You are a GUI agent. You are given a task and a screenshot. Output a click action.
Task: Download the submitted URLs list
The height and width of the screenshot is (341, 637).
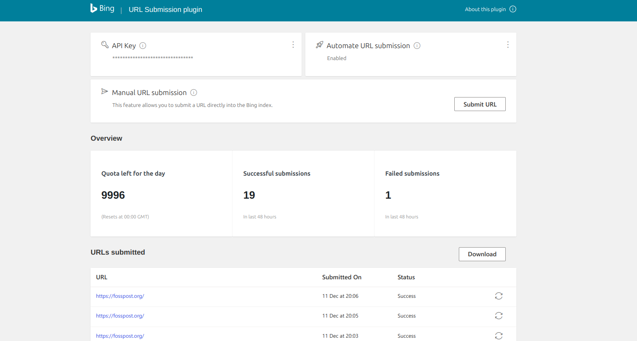482,254
